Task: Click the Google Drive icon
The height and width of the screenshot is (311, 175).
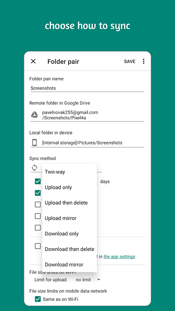Action: [x=35, y=115]
